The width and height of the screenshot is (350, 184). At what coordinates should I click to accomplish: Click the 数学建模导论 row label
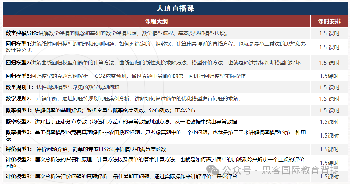[22, 33]
